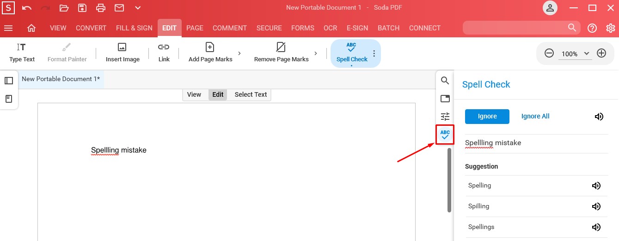Click the Insert Image tool
The height and width of the screenshot is (241, 619).
[x=123, y=53]
